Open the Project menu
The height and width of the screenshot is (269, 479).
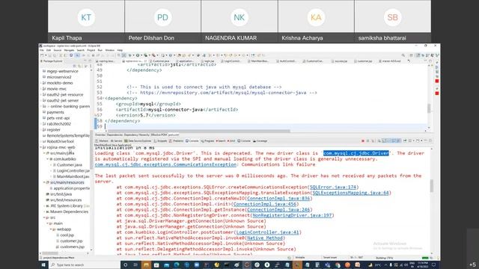[x=91, y=50]
